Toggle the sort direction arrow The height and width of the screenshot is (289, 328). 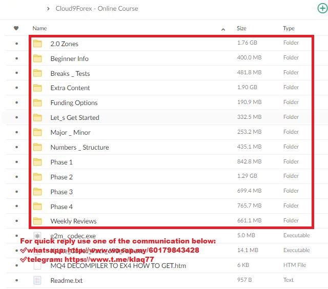click(223, 30)
